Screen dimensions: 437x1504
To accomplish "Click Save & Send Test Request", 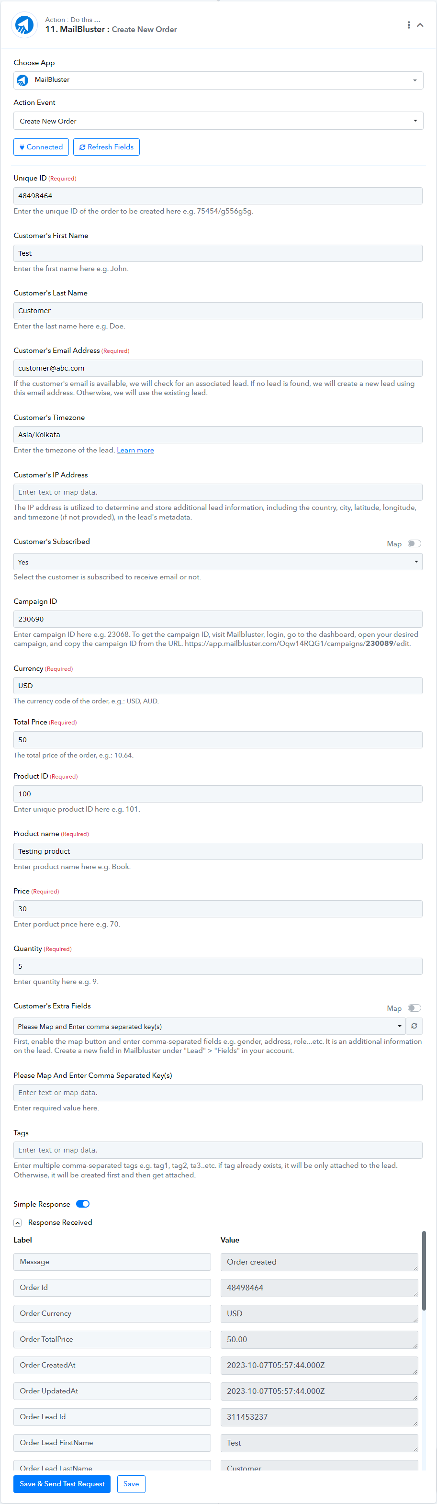I will pyautogui.click(x=62, y=1483).
